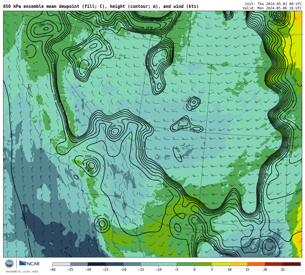Viewport: 305px width, 275px height.
Task: Click the 'Init: Thu 2024-05-02 00 UTC' text
Action: click(x=273, y=4)
